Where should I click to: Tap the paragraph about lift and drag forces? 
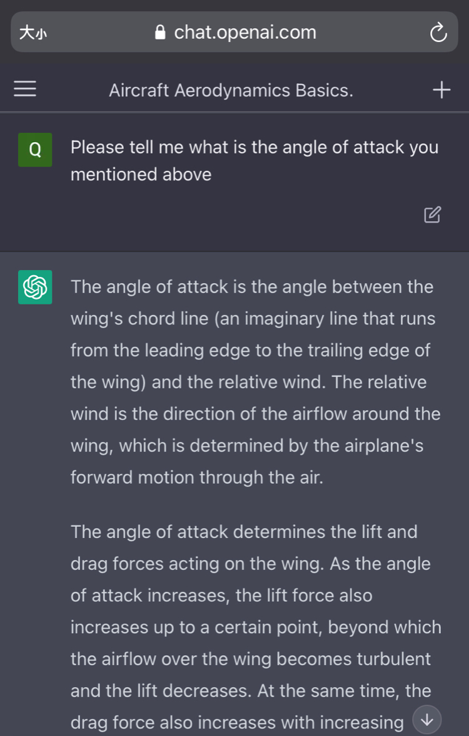[x=256, y=627]
